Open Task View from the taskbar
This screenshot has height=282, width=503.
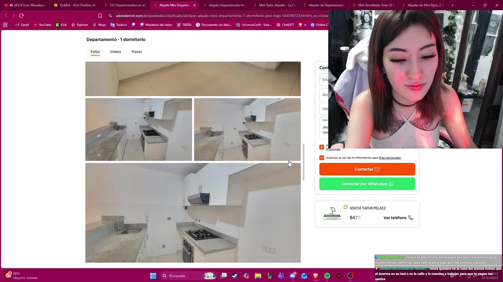click(x=224, y=276)
